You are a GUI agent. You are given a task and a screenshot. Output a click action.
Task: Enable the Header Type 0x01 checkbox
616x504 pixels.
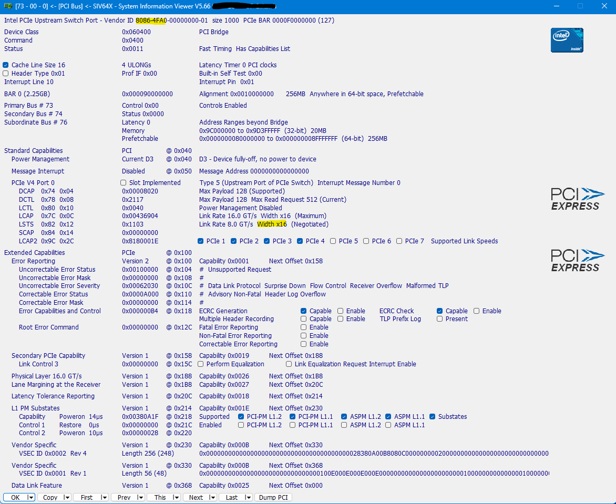coord(6,74)
